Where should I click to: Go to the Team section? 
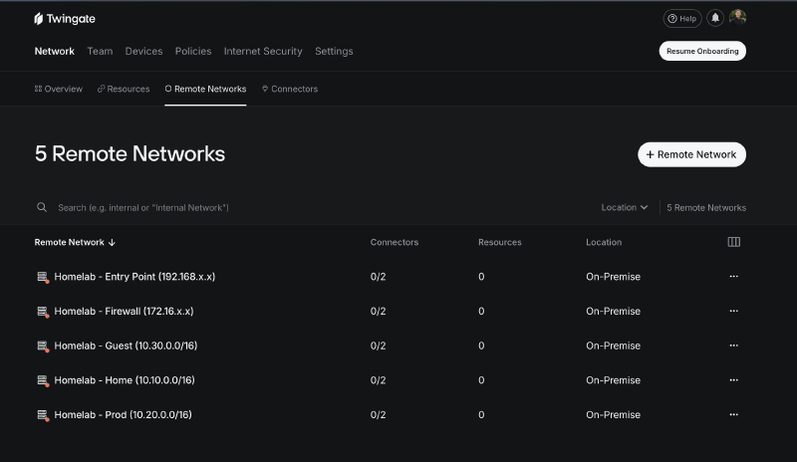pos(100,51)
